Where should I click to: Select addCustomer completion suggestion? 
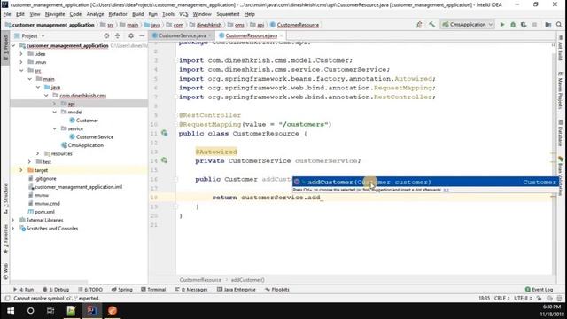point(424,182)
